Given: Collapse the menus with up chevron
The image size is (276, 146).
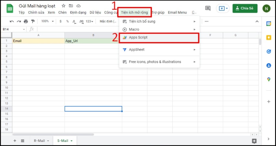Looking at the screenshot, I should click(x=257, y=21).
